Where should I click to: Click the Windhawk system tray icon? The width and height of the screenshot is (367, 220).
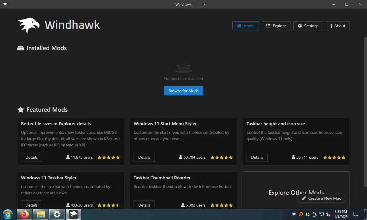click(294, 214)
